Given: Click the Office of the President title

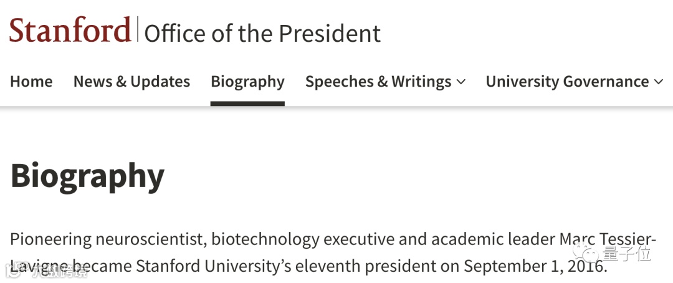Looking at the screenshot, I should [x=262, y=34].
